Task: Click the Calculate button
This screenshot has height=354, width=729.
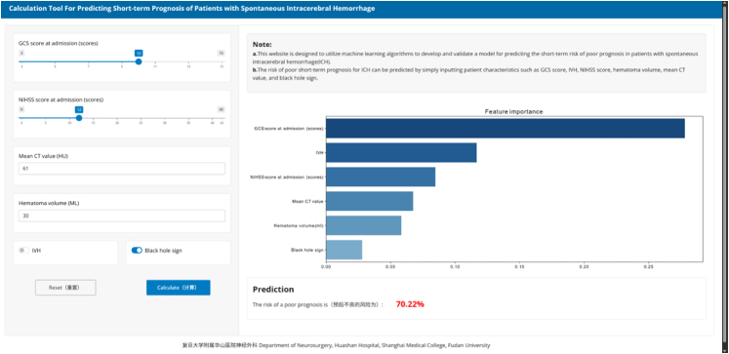Action: pyautogui.click(x=178, y=288)
